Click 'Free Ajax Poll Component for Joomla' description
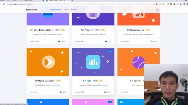188x105 pixels. tap(93, 85)
